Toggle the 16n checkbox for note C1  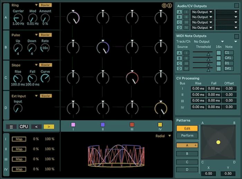pos(218,53)
